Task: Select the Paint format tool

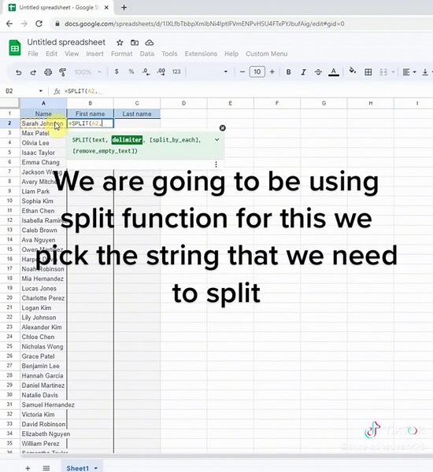Action: [x=63, y=72]
